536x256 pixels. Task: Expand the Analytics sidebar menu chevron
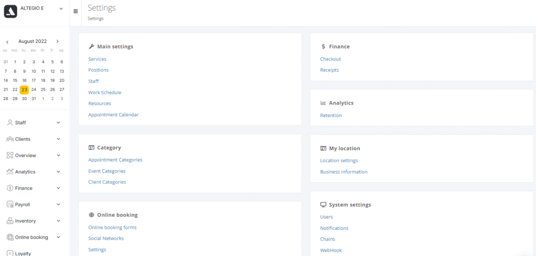click(x=58, y=172)
